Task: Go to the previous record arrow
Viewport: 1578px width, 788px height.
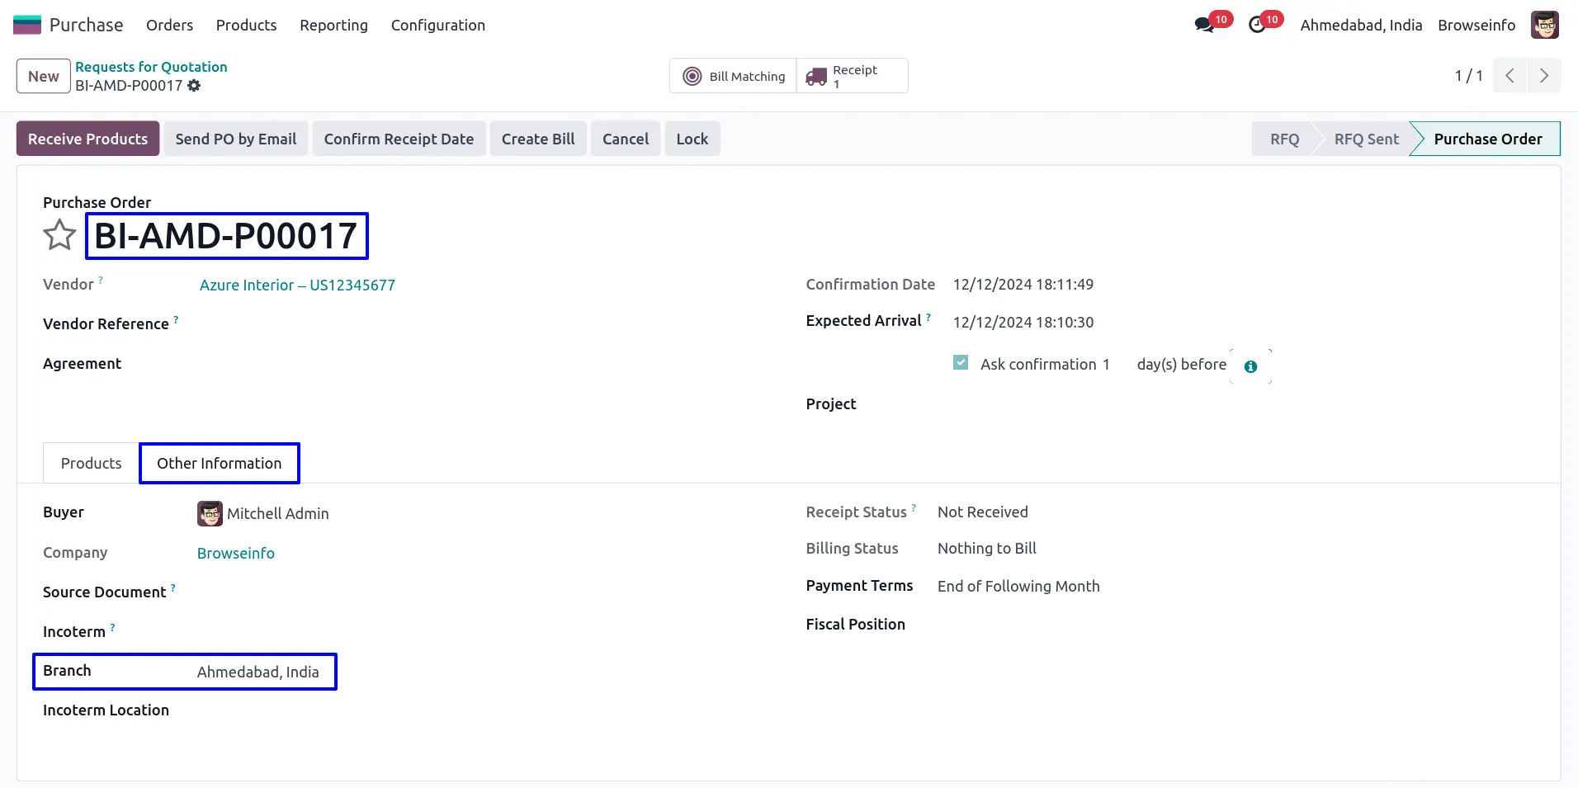Action: point(1509,76)
